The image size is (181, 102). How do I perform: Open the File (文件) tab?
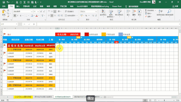[x=4, y=6]
